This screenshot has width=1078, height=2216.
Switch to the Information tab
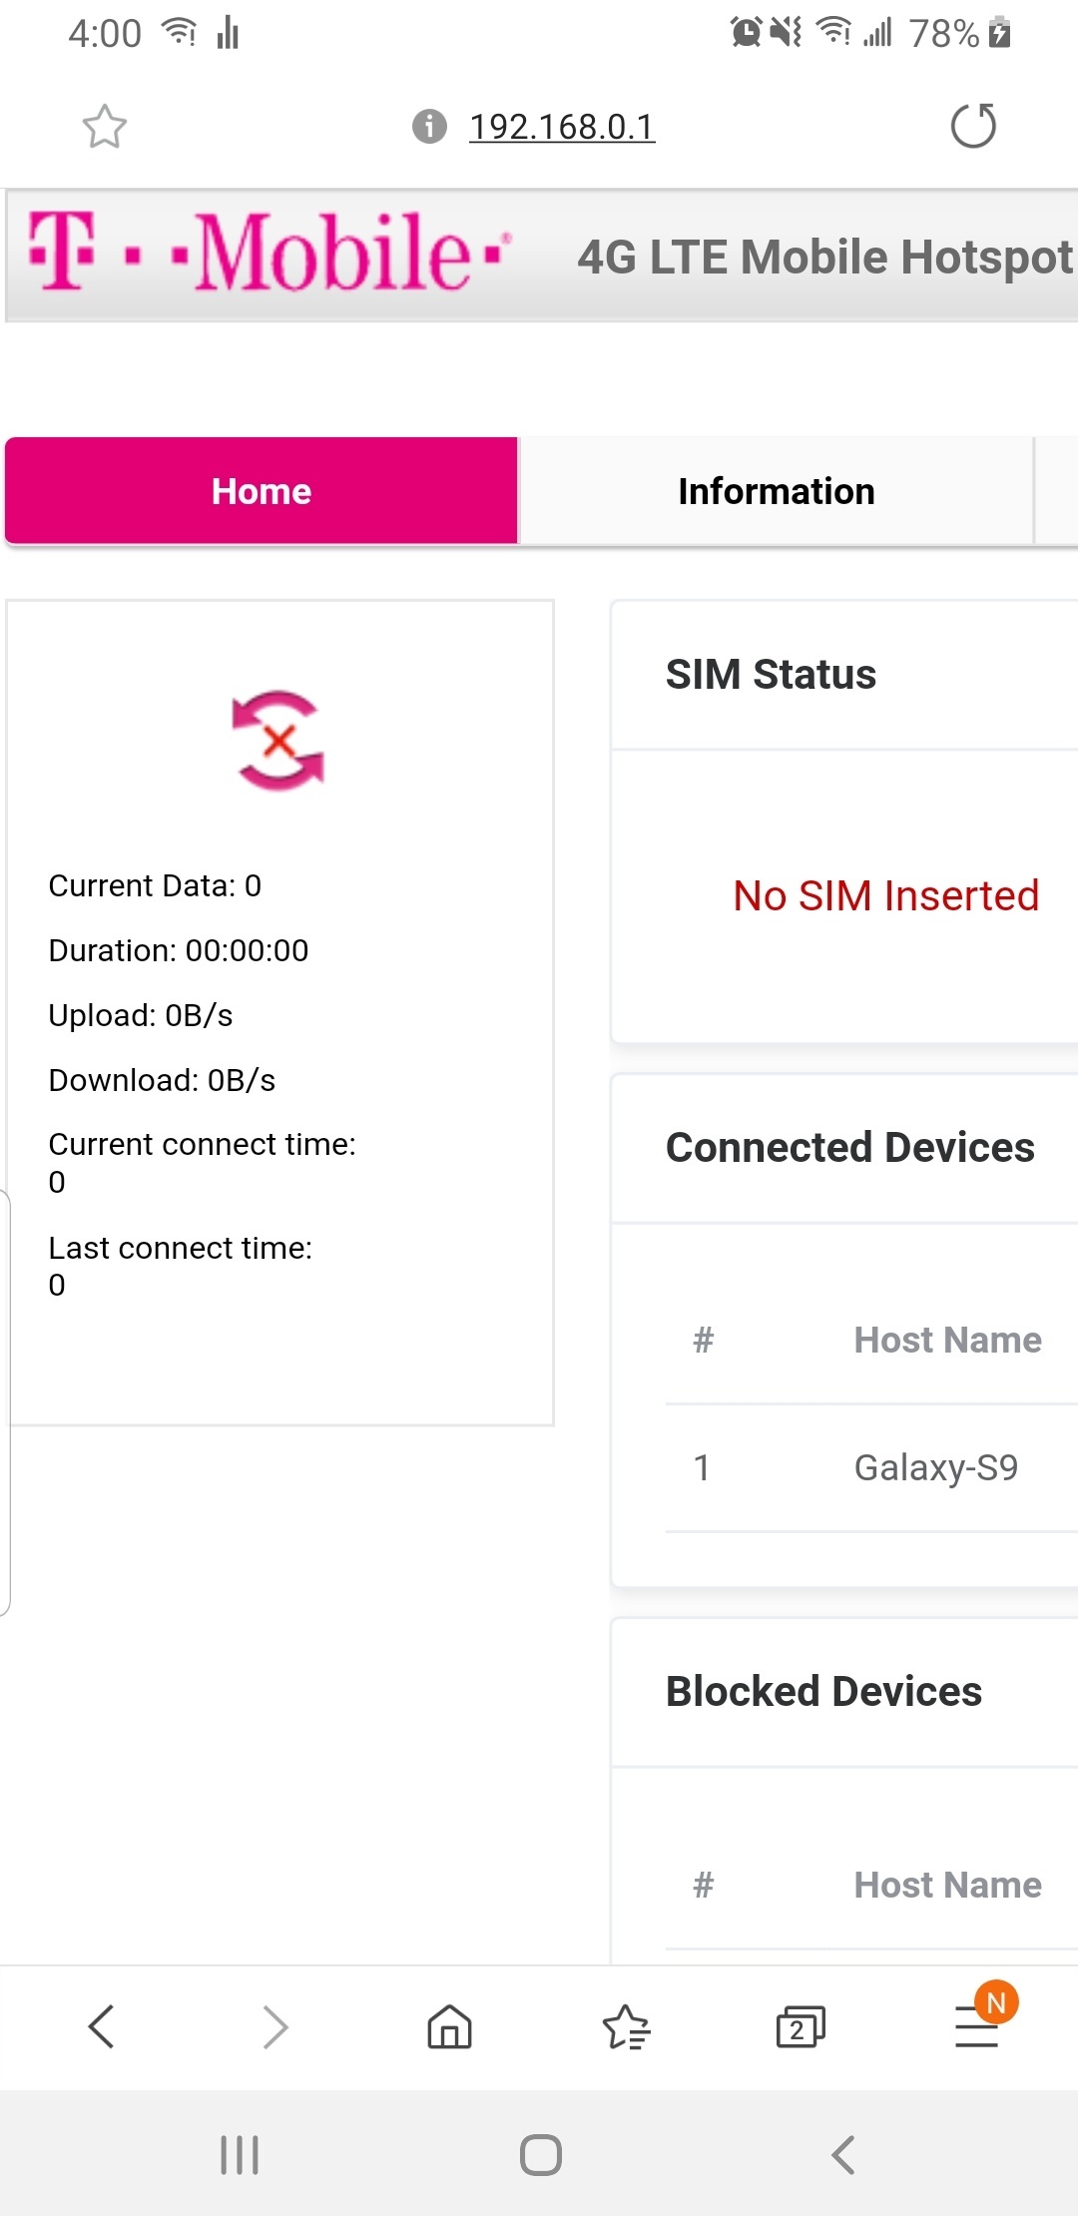(777, 491)
